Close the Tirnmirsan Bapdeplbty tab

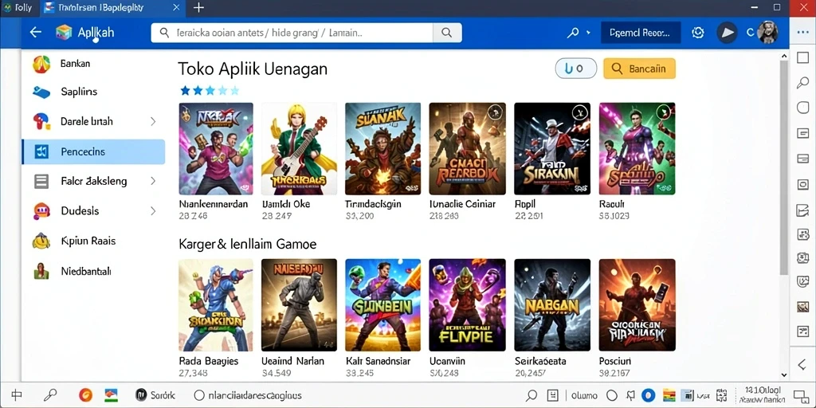click(x=176, y=7)
